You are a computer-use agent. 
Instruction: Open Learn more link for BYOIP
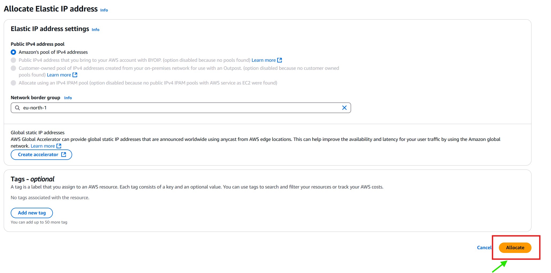point(263,60)
